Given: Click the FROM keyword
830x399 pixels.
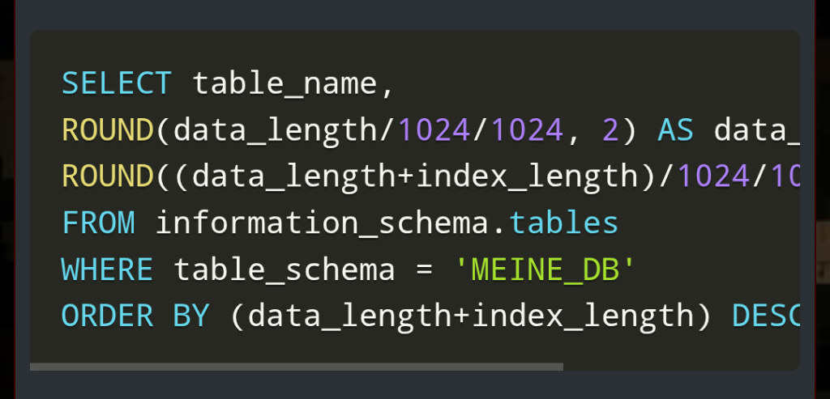Looking at the screenshot, I should pos(98,223).
